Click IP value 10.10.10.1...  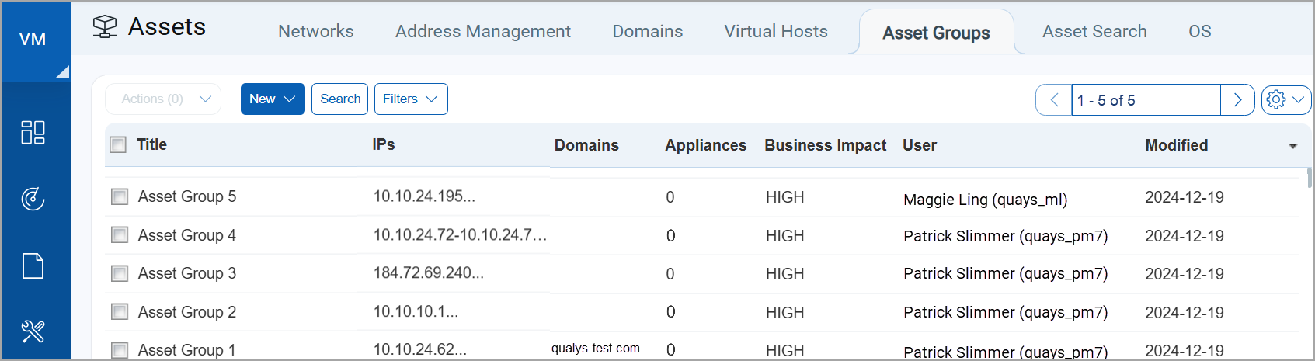[416, 312]
